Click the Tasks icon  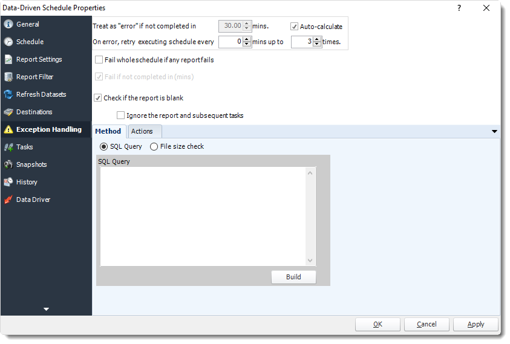tap(8, 147)
